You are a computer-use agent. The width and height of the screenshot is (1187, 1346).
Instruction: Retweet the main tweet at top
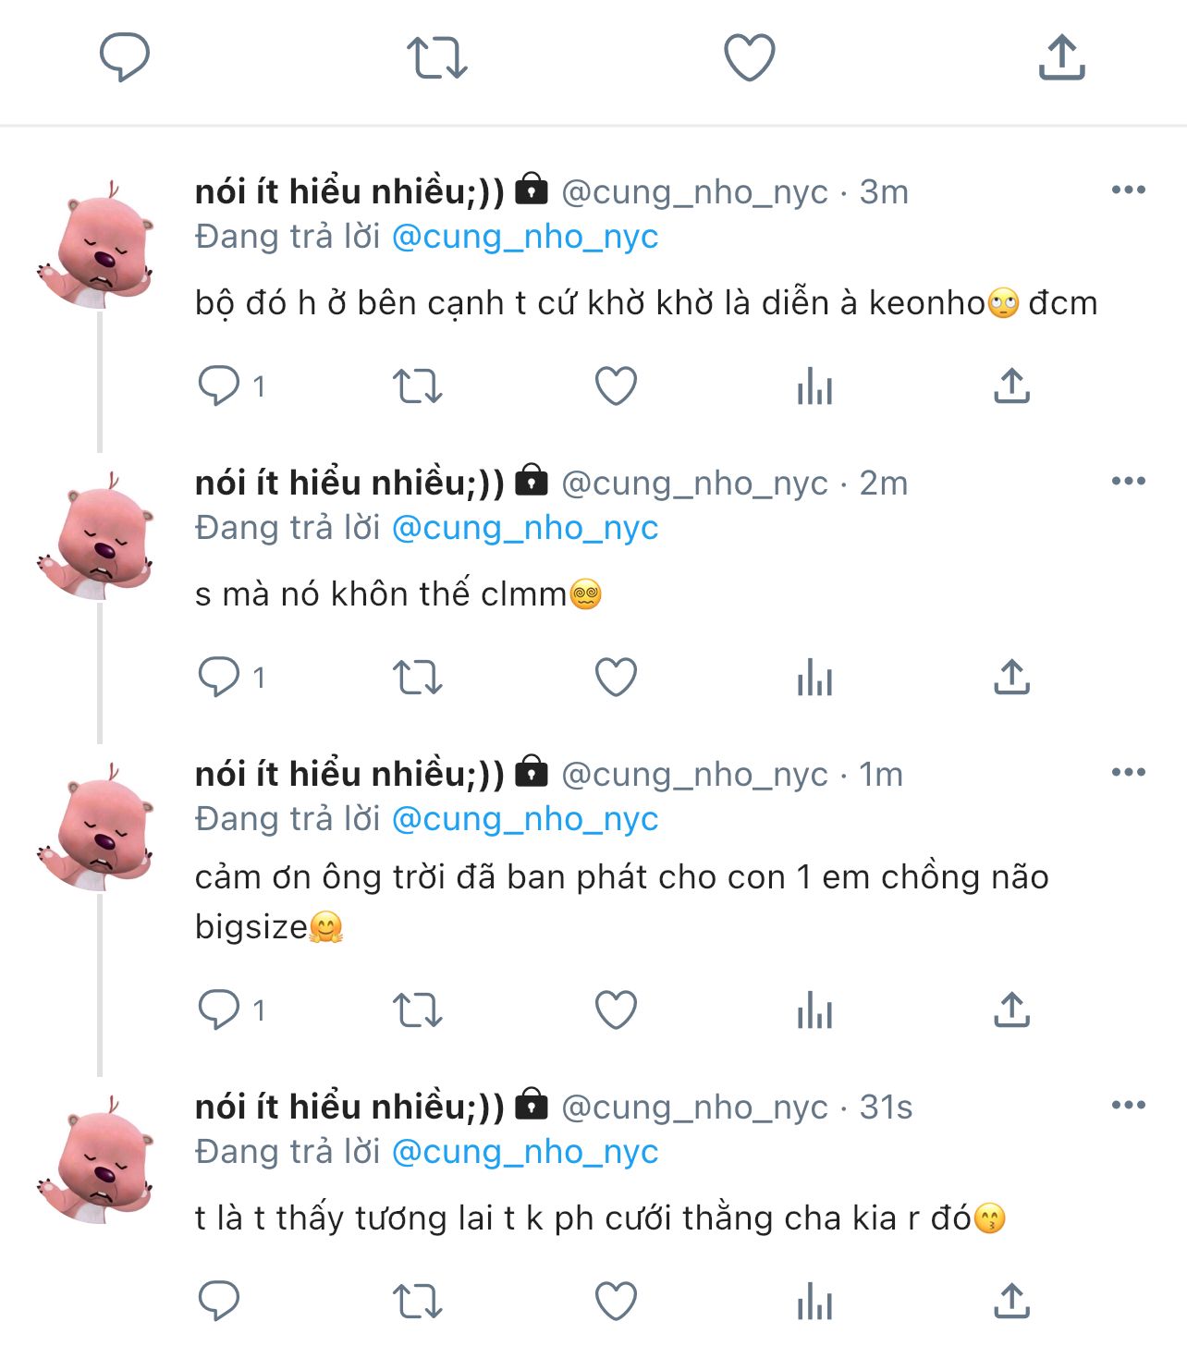(x=437, y=57)
